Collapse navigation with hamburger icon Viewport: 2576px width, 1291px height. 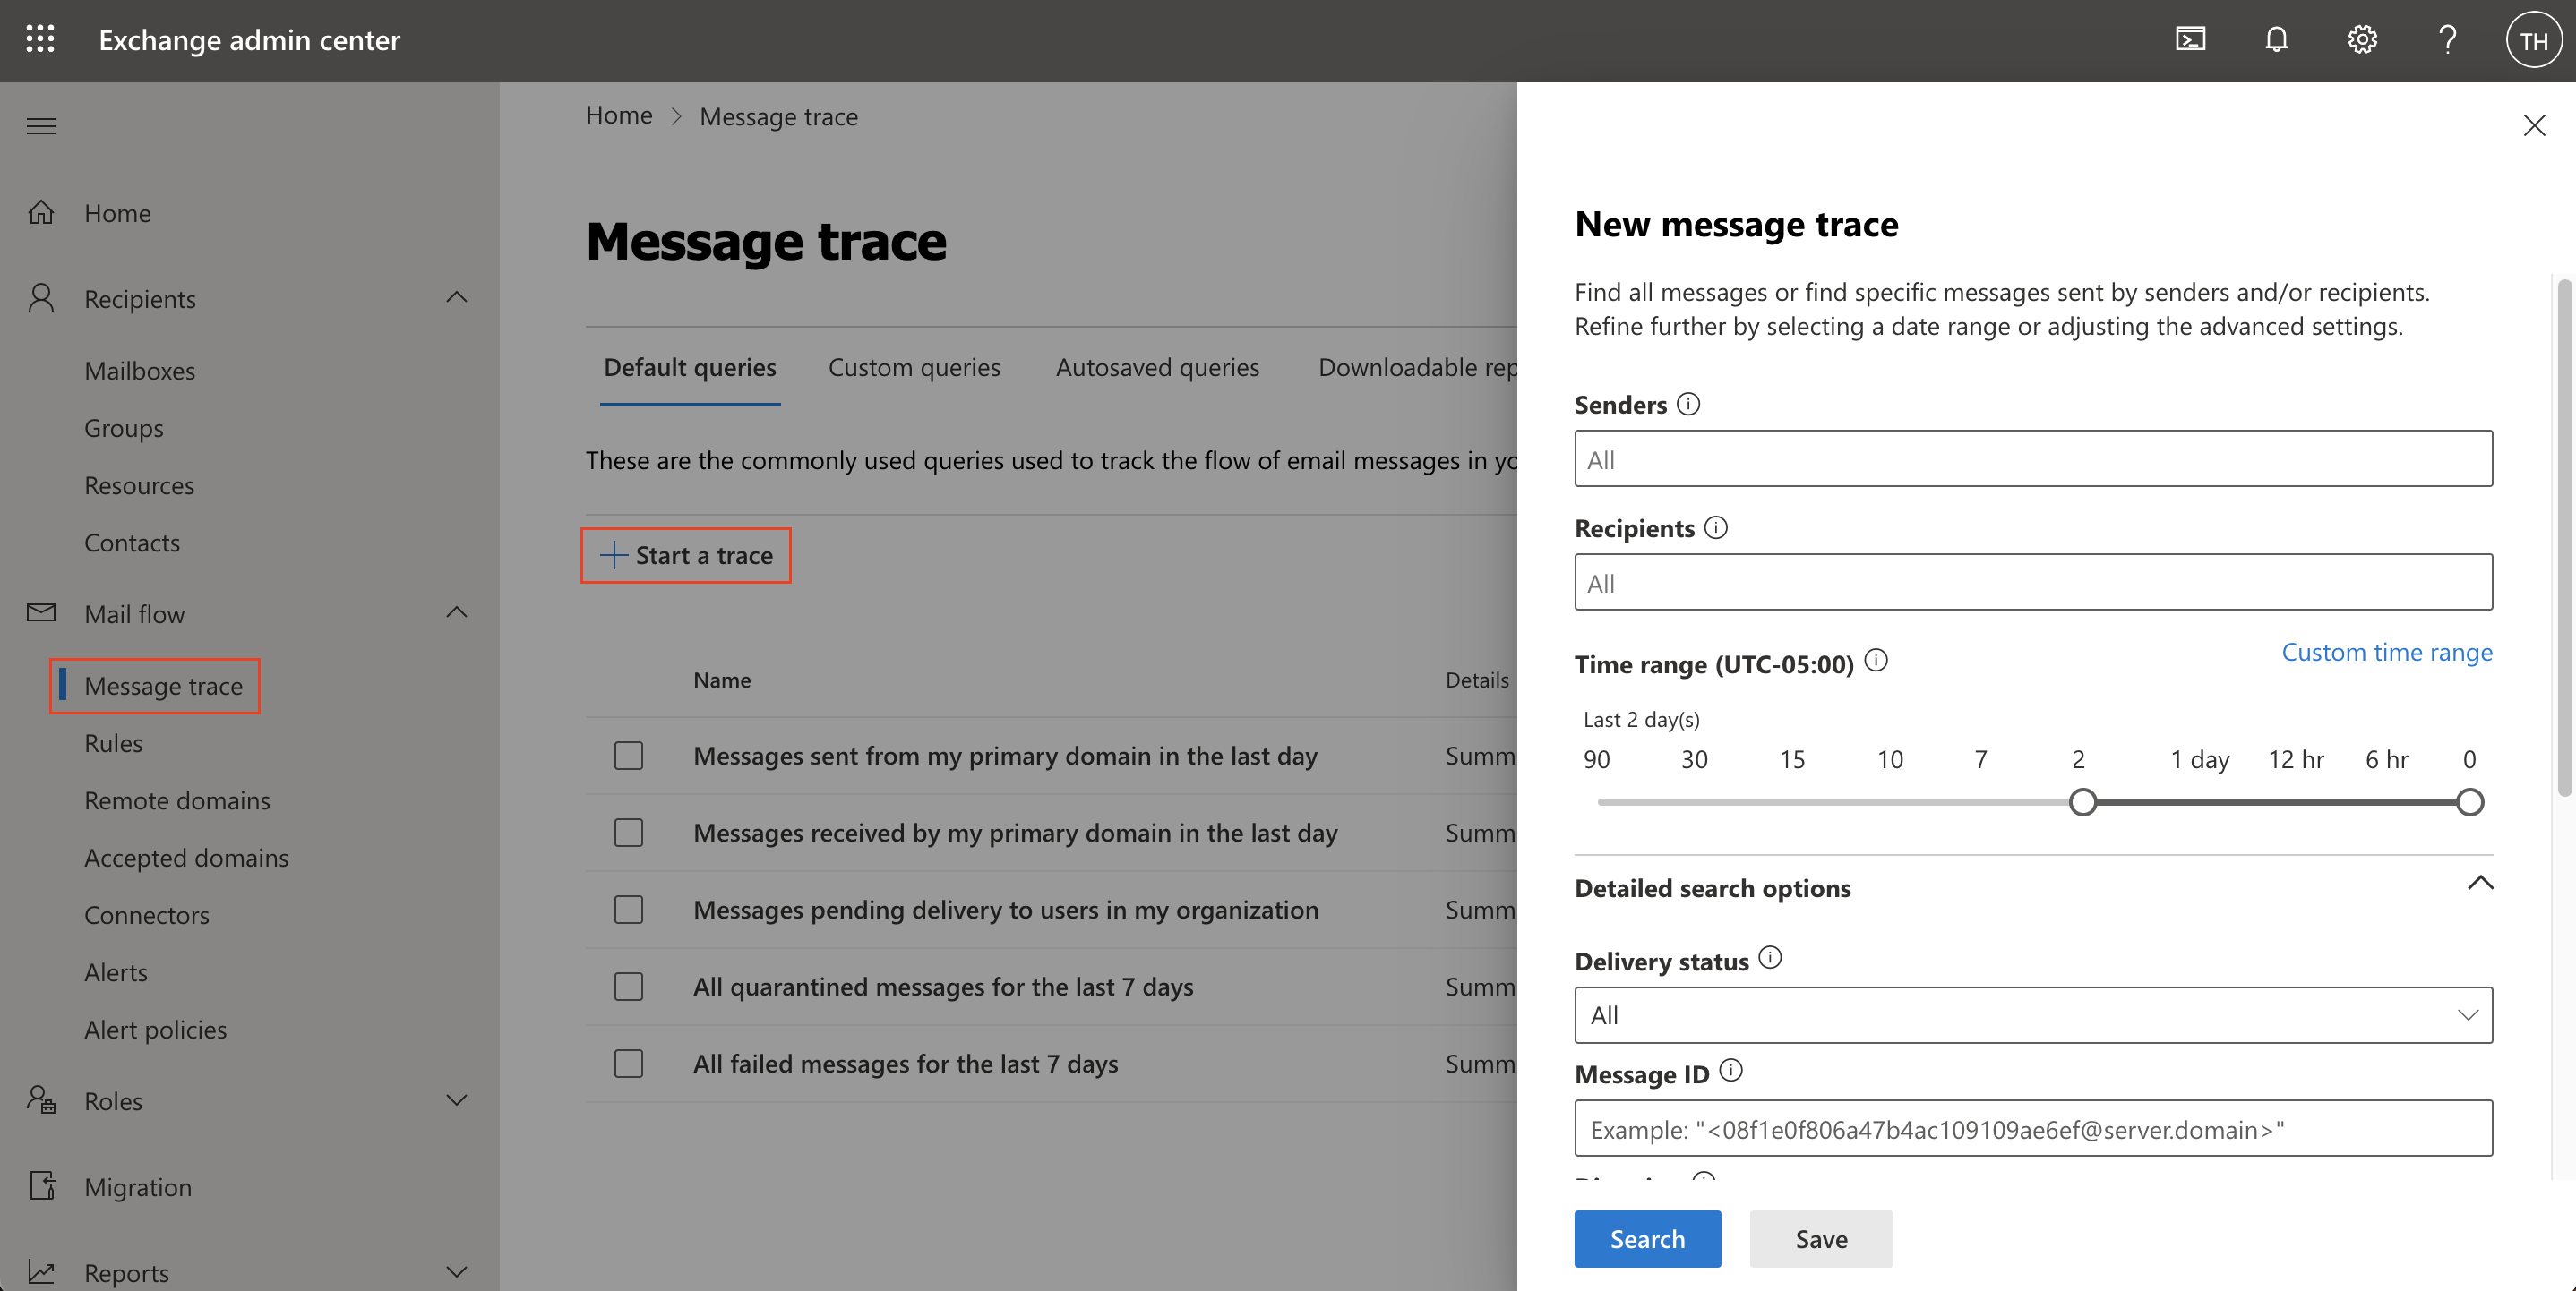tap(41, 126)
